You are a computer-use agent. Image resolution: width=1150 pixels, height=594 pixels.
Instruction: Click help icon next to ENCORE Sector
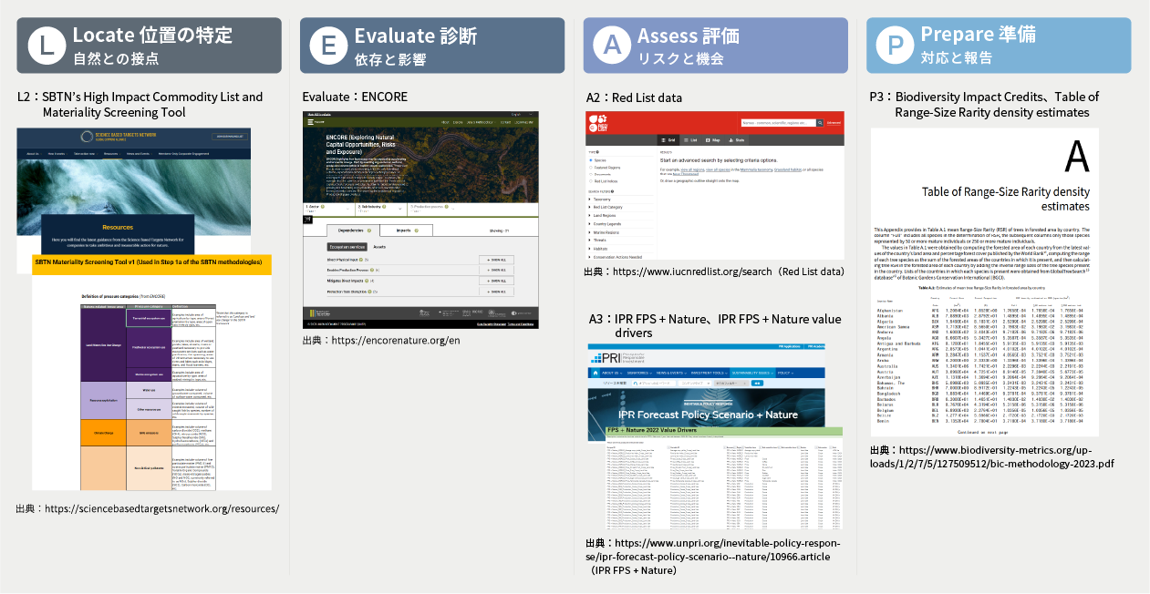(323, 207)
